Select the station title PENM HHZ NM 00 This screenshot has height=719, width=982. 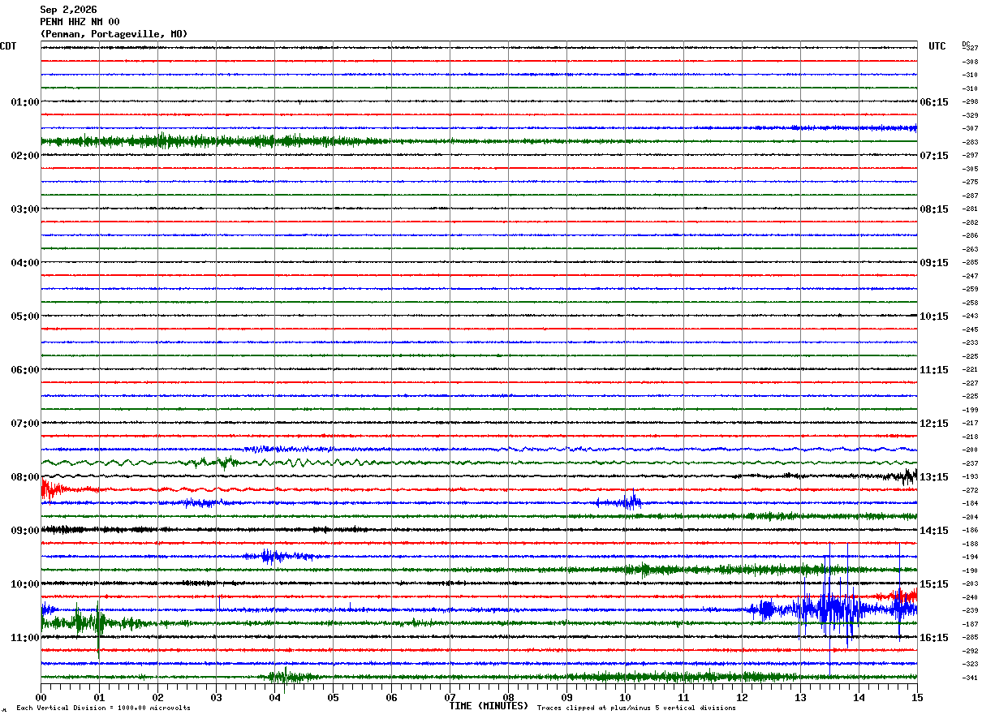point(80,22)
